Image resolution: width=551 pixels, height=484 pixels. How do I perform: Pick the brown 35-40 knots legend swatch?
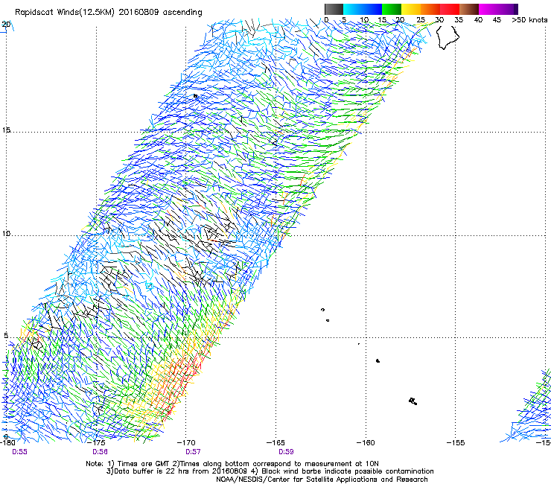(x=469, y=9)
